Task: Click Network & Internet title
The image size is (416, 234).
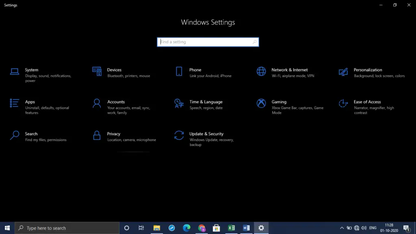Action: pos(289,70)
